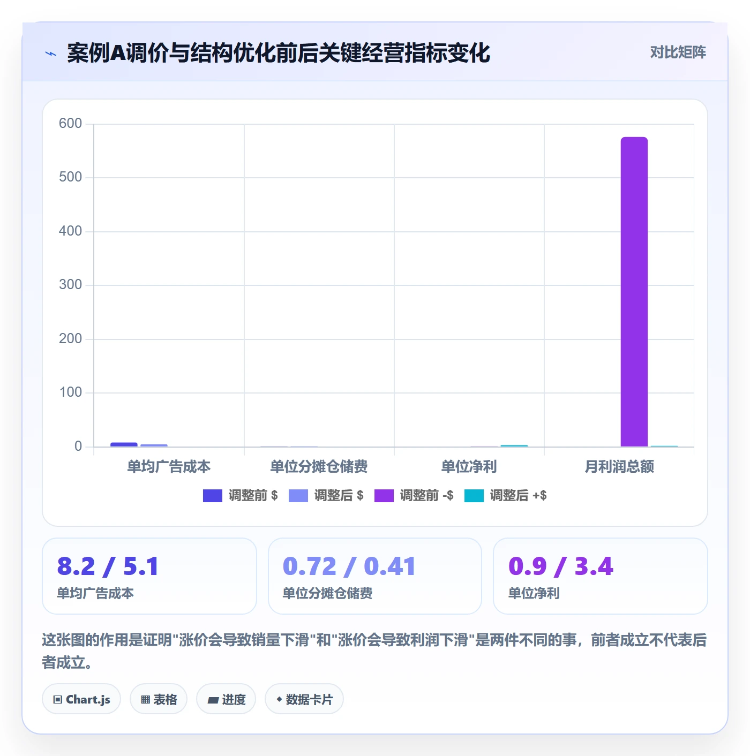Toggle the 调整前 $ legend series
The width and height of the screenshot is (750, 756).
point(240,496)
